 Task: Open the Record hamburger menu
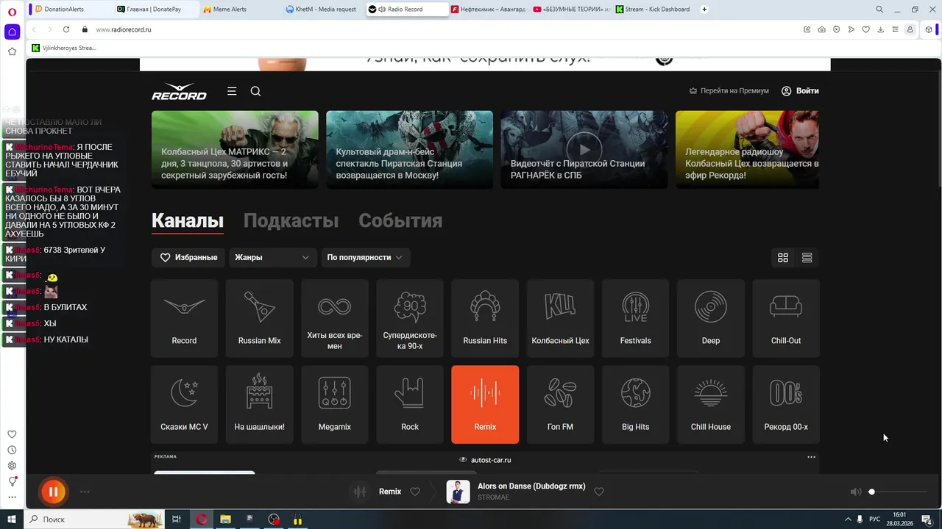click(232, 91)
